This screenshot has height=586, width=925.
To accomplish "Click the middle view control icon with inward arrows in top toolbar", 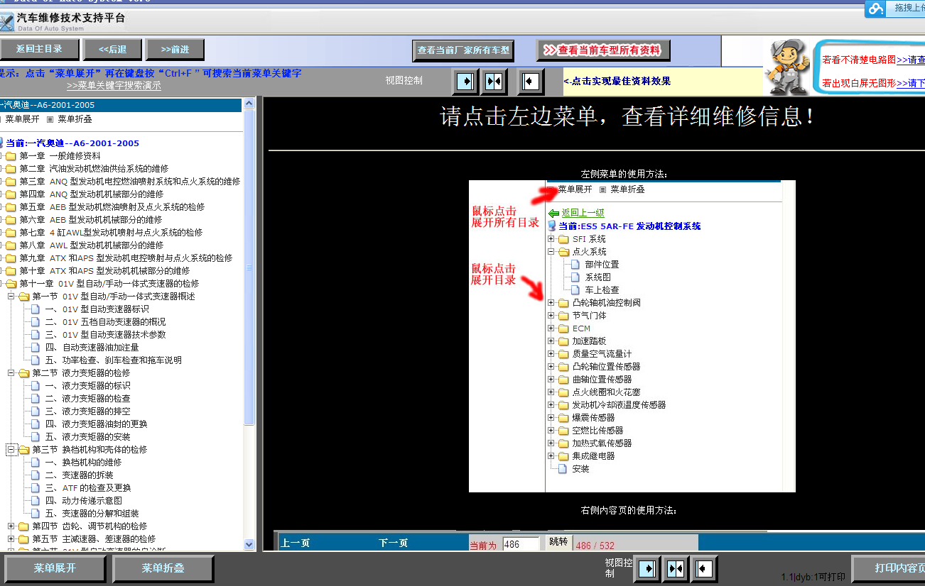I will click(493, 81).
